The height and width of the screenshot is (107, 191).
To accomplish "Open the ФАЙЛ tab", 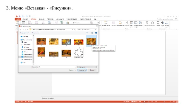I will click(x=18, y=19).
